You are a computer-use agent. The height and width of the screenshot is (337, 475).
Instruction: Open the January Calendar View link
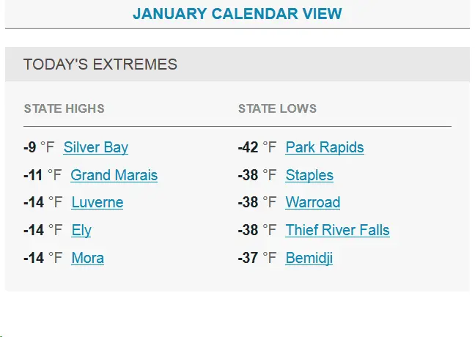point(237,14)
